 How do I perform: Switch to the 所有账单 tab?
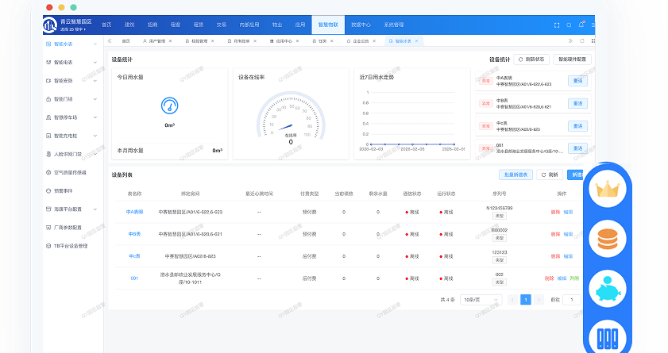click(x=241, y=40)
